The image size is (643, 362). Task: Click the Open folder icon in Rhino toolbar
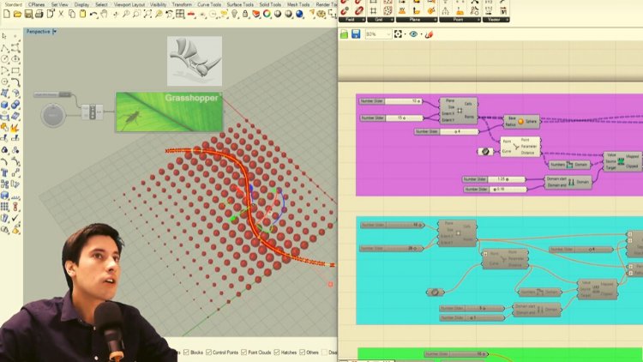pyautogui.click(x=15, y=15)
